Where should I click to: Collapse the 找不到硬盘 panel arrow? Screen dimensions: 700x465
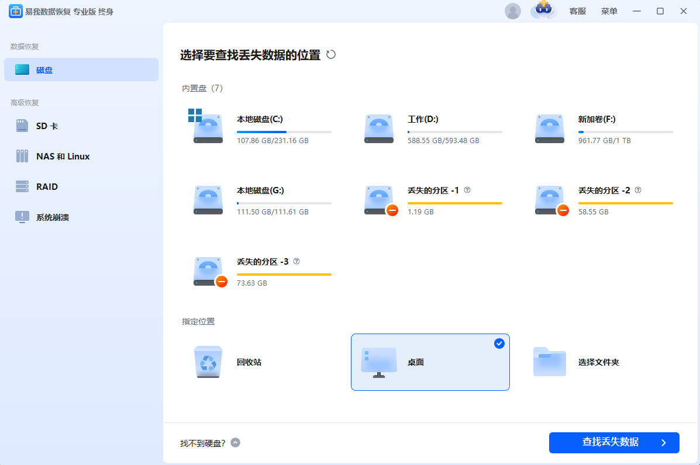click(235, 443)
